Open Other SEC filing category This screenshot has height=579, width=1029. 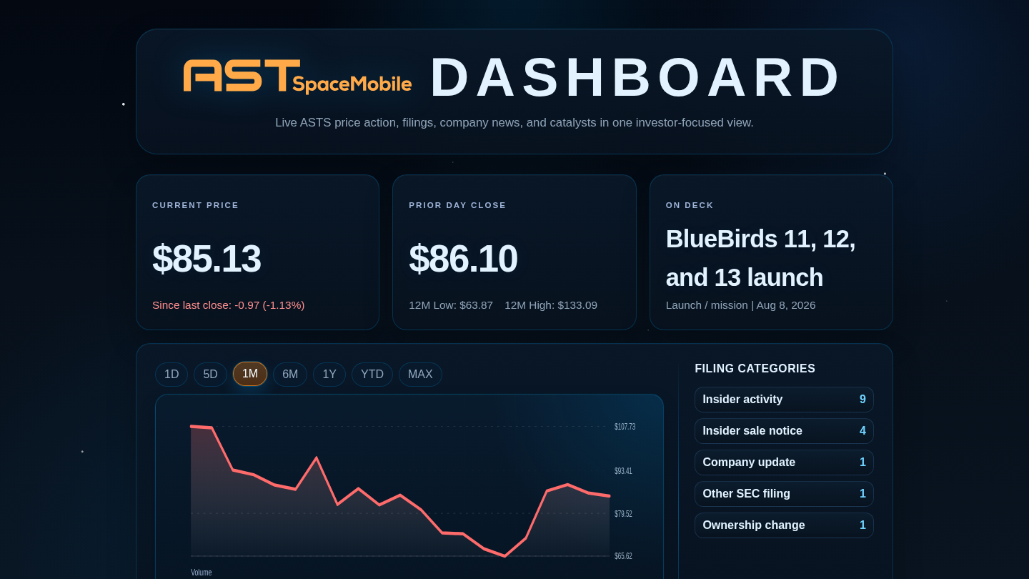[784, 494]
